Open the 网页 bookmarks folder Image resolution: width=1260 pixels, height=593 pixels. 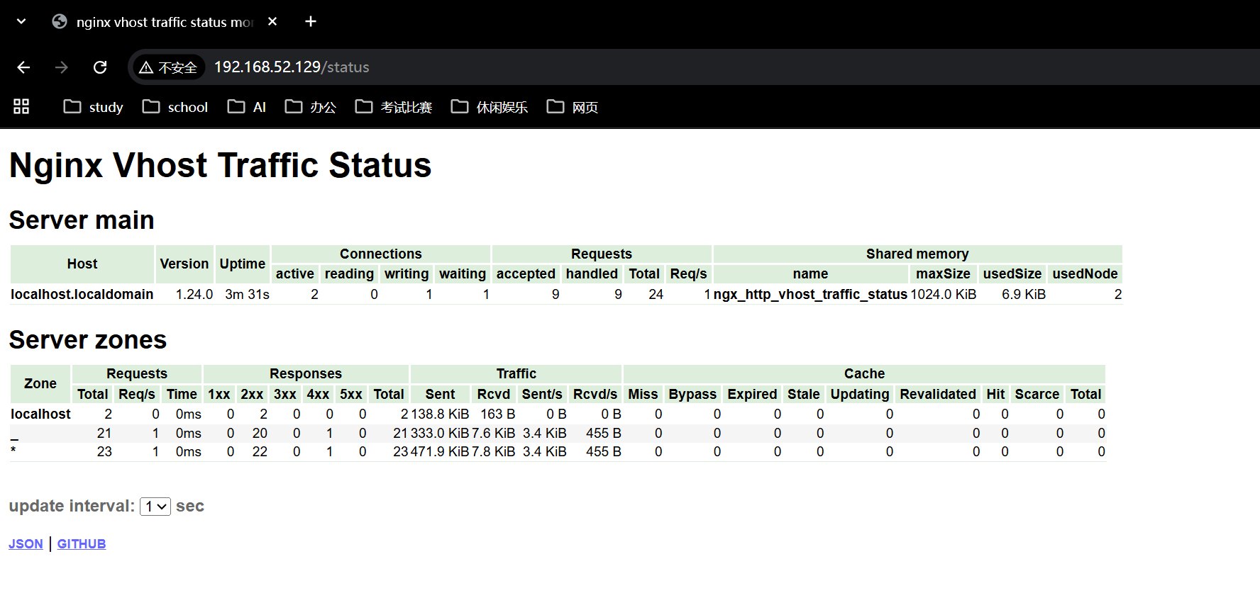[573, 107]
